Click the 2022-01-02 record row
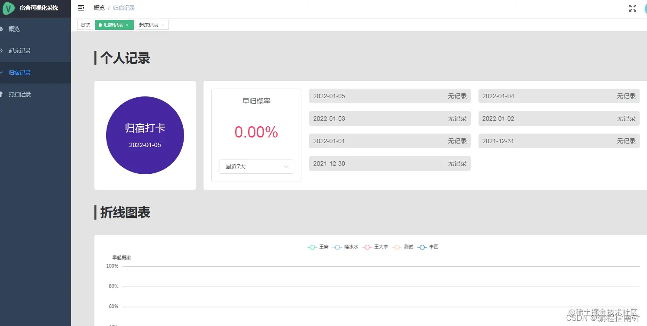 point(559,118)
